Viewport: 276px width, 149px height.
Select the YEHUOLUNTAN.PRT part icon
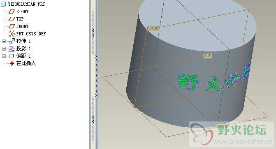pyautogui.click(x=3, y=4)
